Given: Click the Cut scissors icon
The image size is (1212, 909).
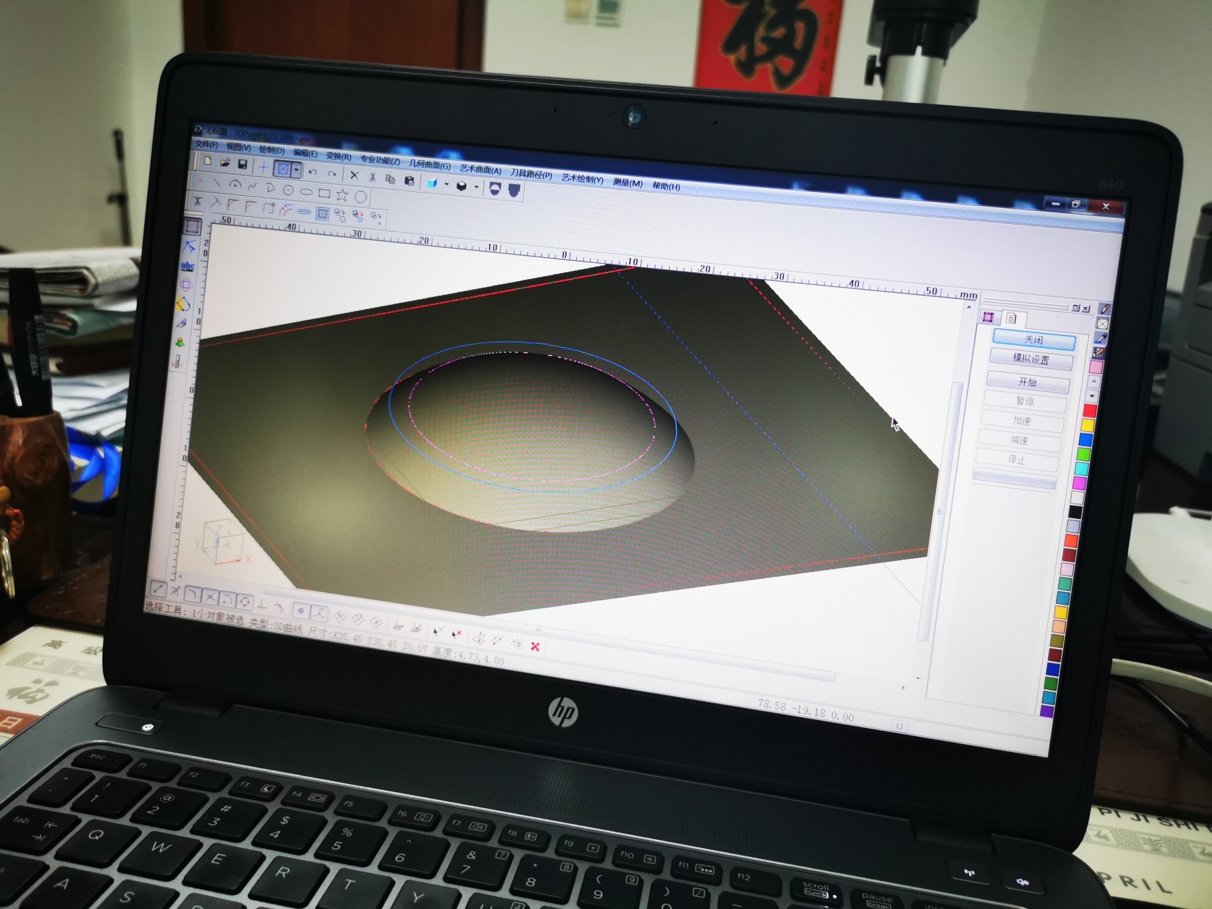Looking at the screenshot, I should (x=372, y=177).
